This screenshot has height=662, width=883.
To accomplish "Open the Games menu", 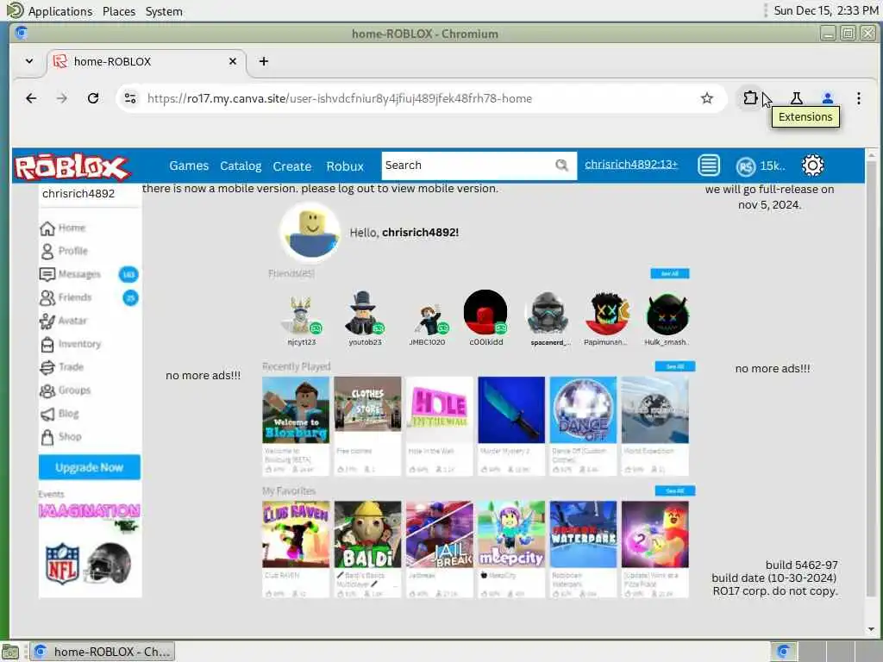I will (x=189, y=165).
